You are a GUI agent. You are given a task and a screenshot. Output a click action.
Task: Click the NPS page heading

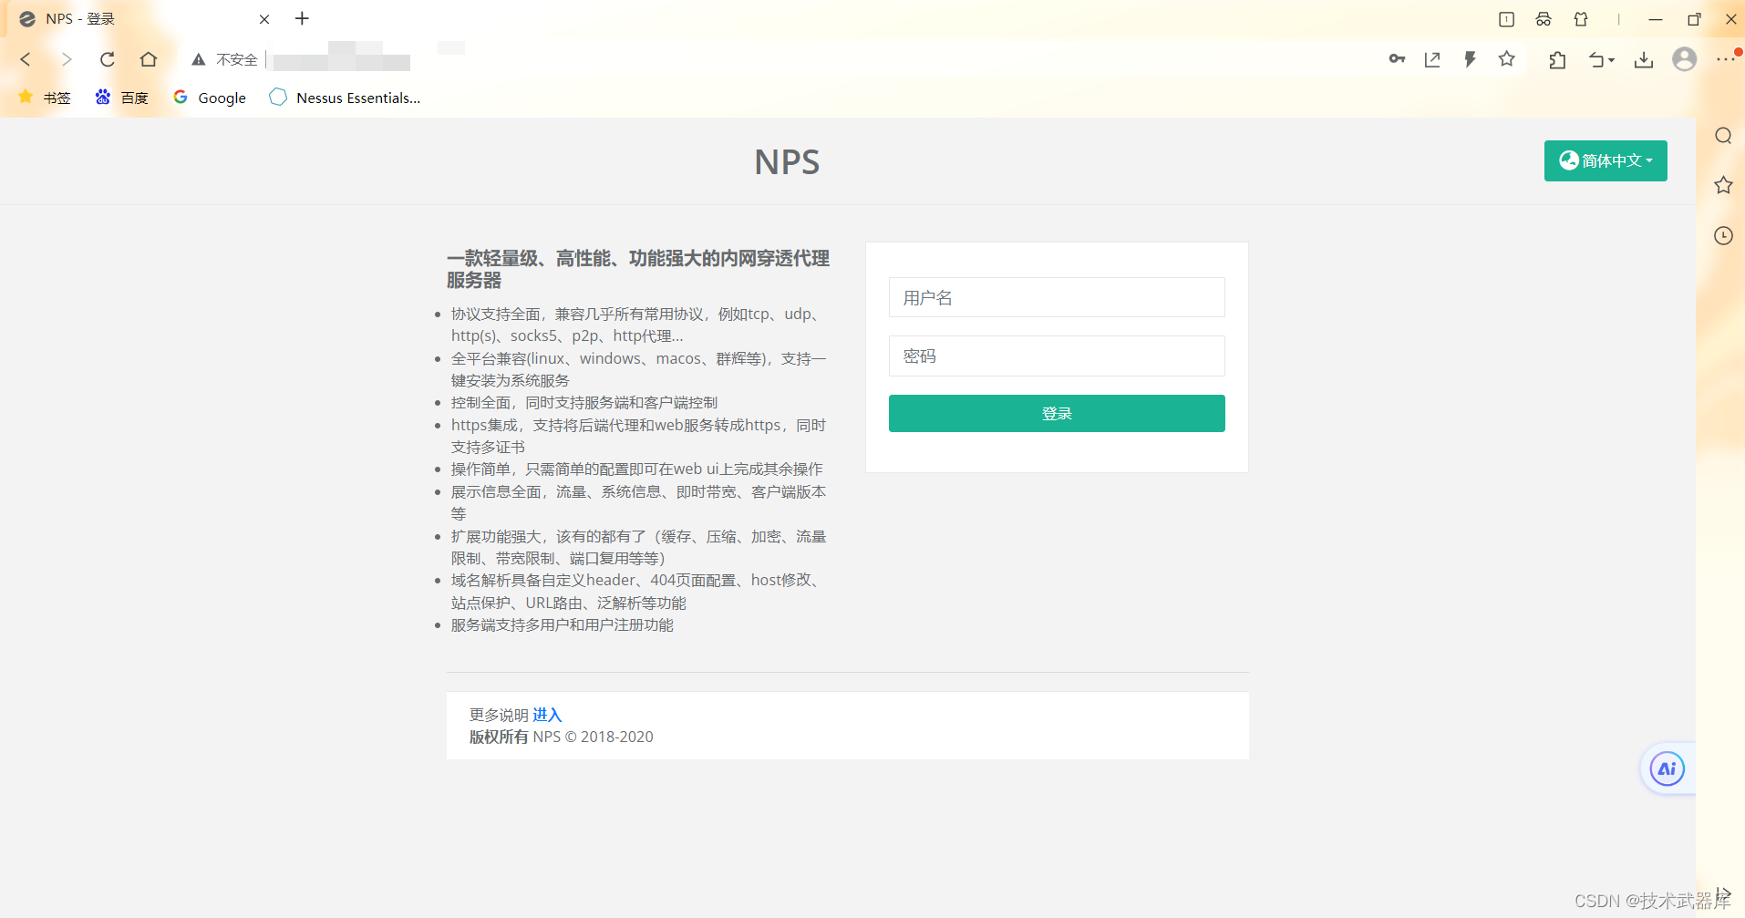787,162
